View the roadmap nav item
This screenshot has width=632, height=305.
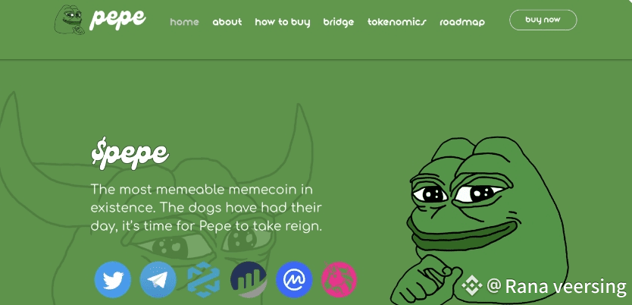(x=462, y=22)
